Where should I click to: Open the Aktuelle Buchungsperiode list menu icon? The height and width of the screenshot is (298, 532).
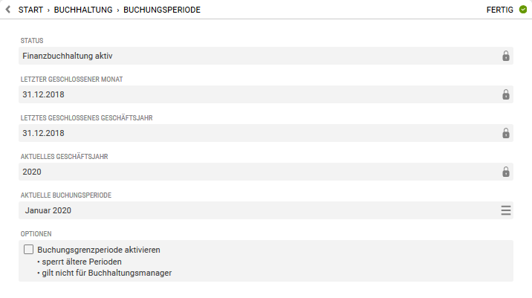click(505, 210)
